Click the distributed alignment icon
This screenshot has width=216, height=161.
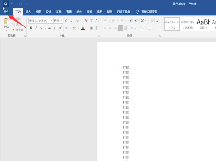coord(126,28)
